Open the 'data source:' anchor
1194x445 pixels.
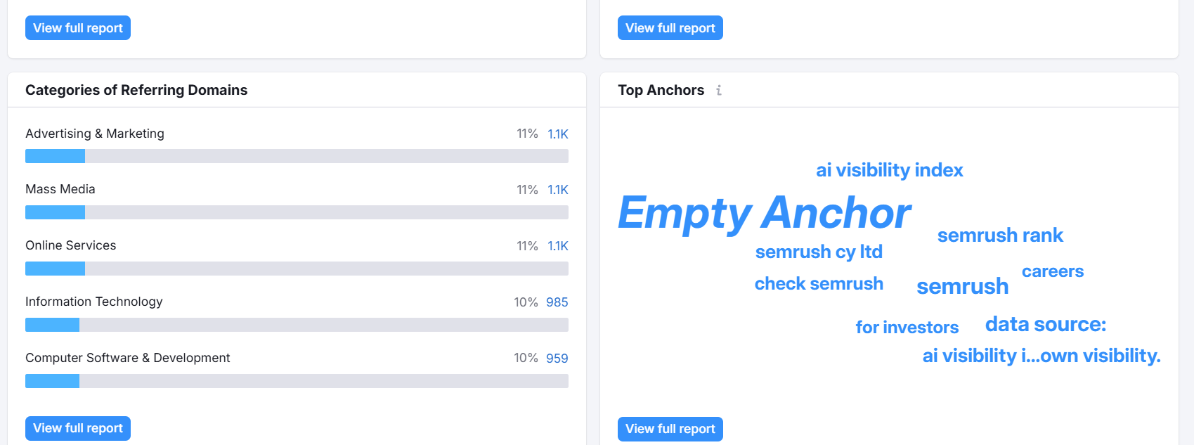(1046, 324)
